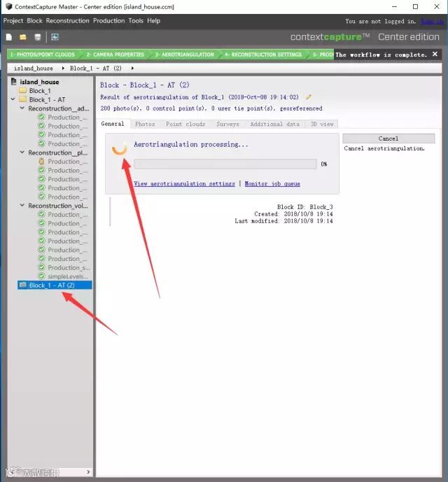Image resolution: width=448 pixels, height=482 pixels.
Task: Collapse the Block_1 - AT tree node
Action: (13, 99)
